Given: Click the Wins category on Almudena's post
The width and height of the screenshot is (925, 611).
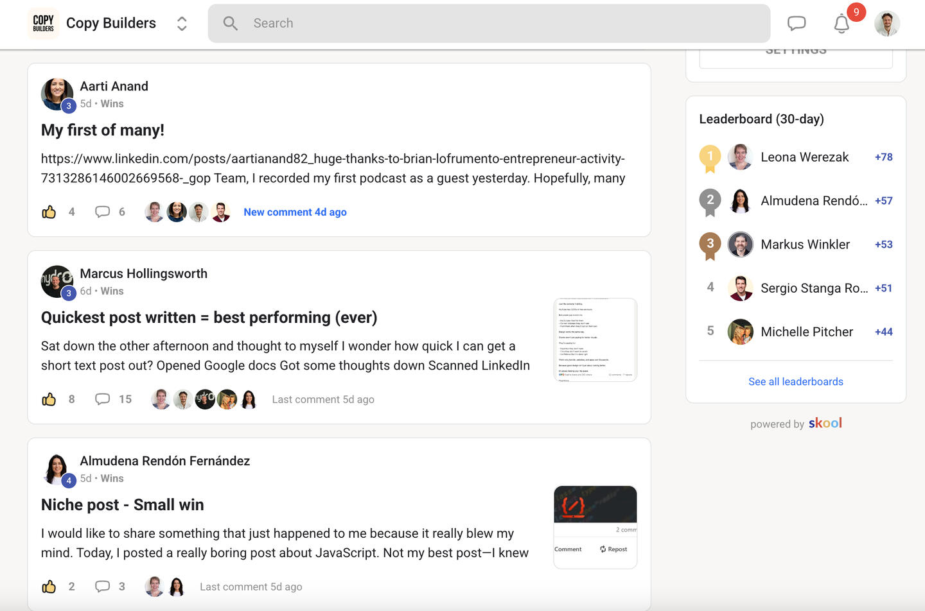Looking at the screenshot, I should click(112, 478).
